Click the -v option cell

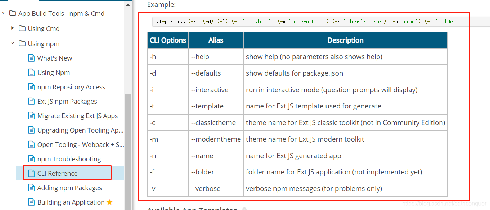coord(168,188)
